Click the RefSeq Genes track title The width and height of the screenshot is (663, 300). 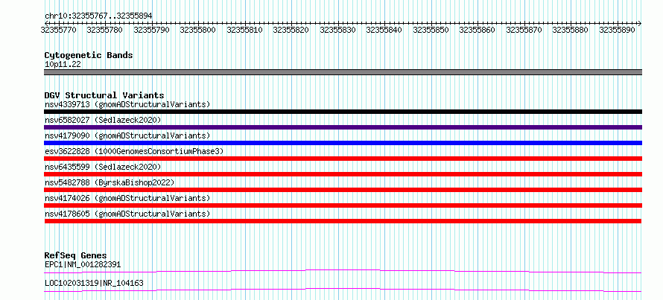pyautogui.click(x=75, y=255)
